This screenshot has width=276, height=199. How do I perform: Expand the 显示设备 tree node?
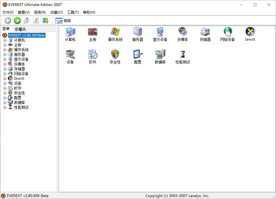click(5, 59)
